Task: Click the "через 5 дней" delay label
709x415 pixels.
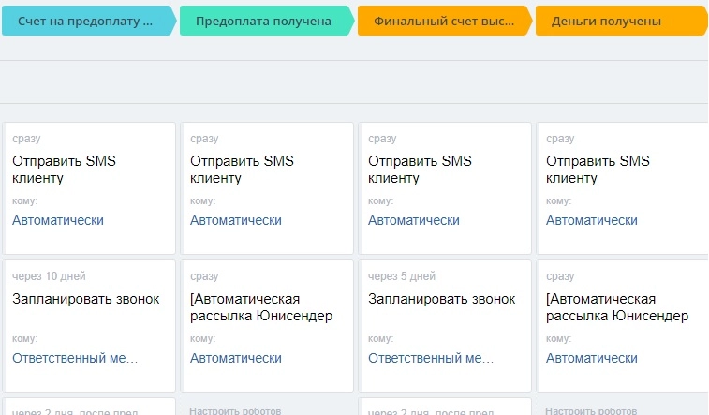Action: [x=402, y=276]
